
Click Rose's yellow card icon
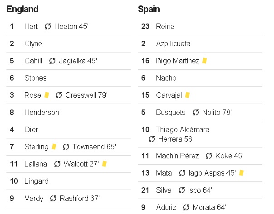pyautogui.click(x=47, y=95)
